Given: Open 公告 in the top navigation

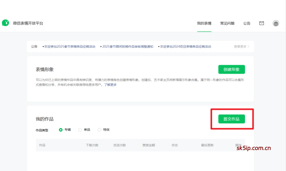Looking at the screenshot, I should click(x=247, y=23).
